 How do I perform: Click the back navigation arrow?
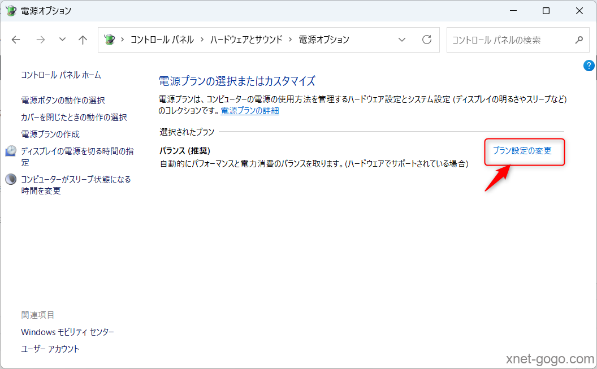pos(16,40)
